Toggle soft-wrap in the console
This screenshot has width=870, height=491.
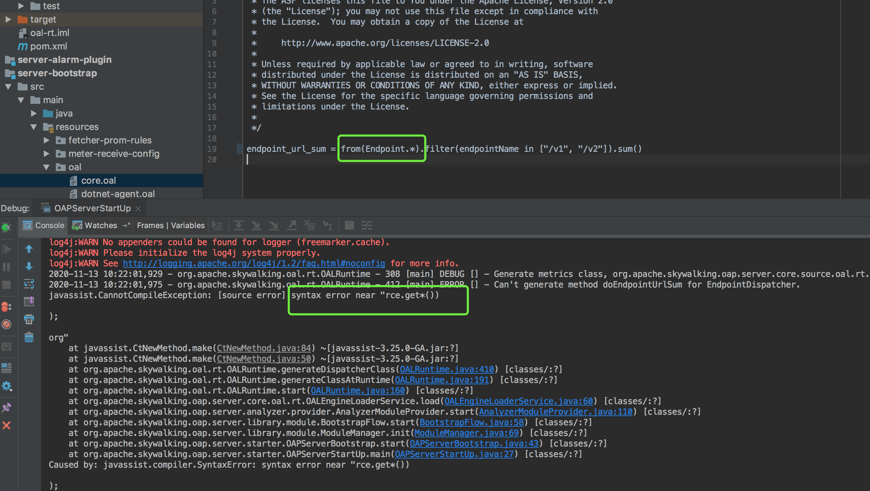[29, 284]
